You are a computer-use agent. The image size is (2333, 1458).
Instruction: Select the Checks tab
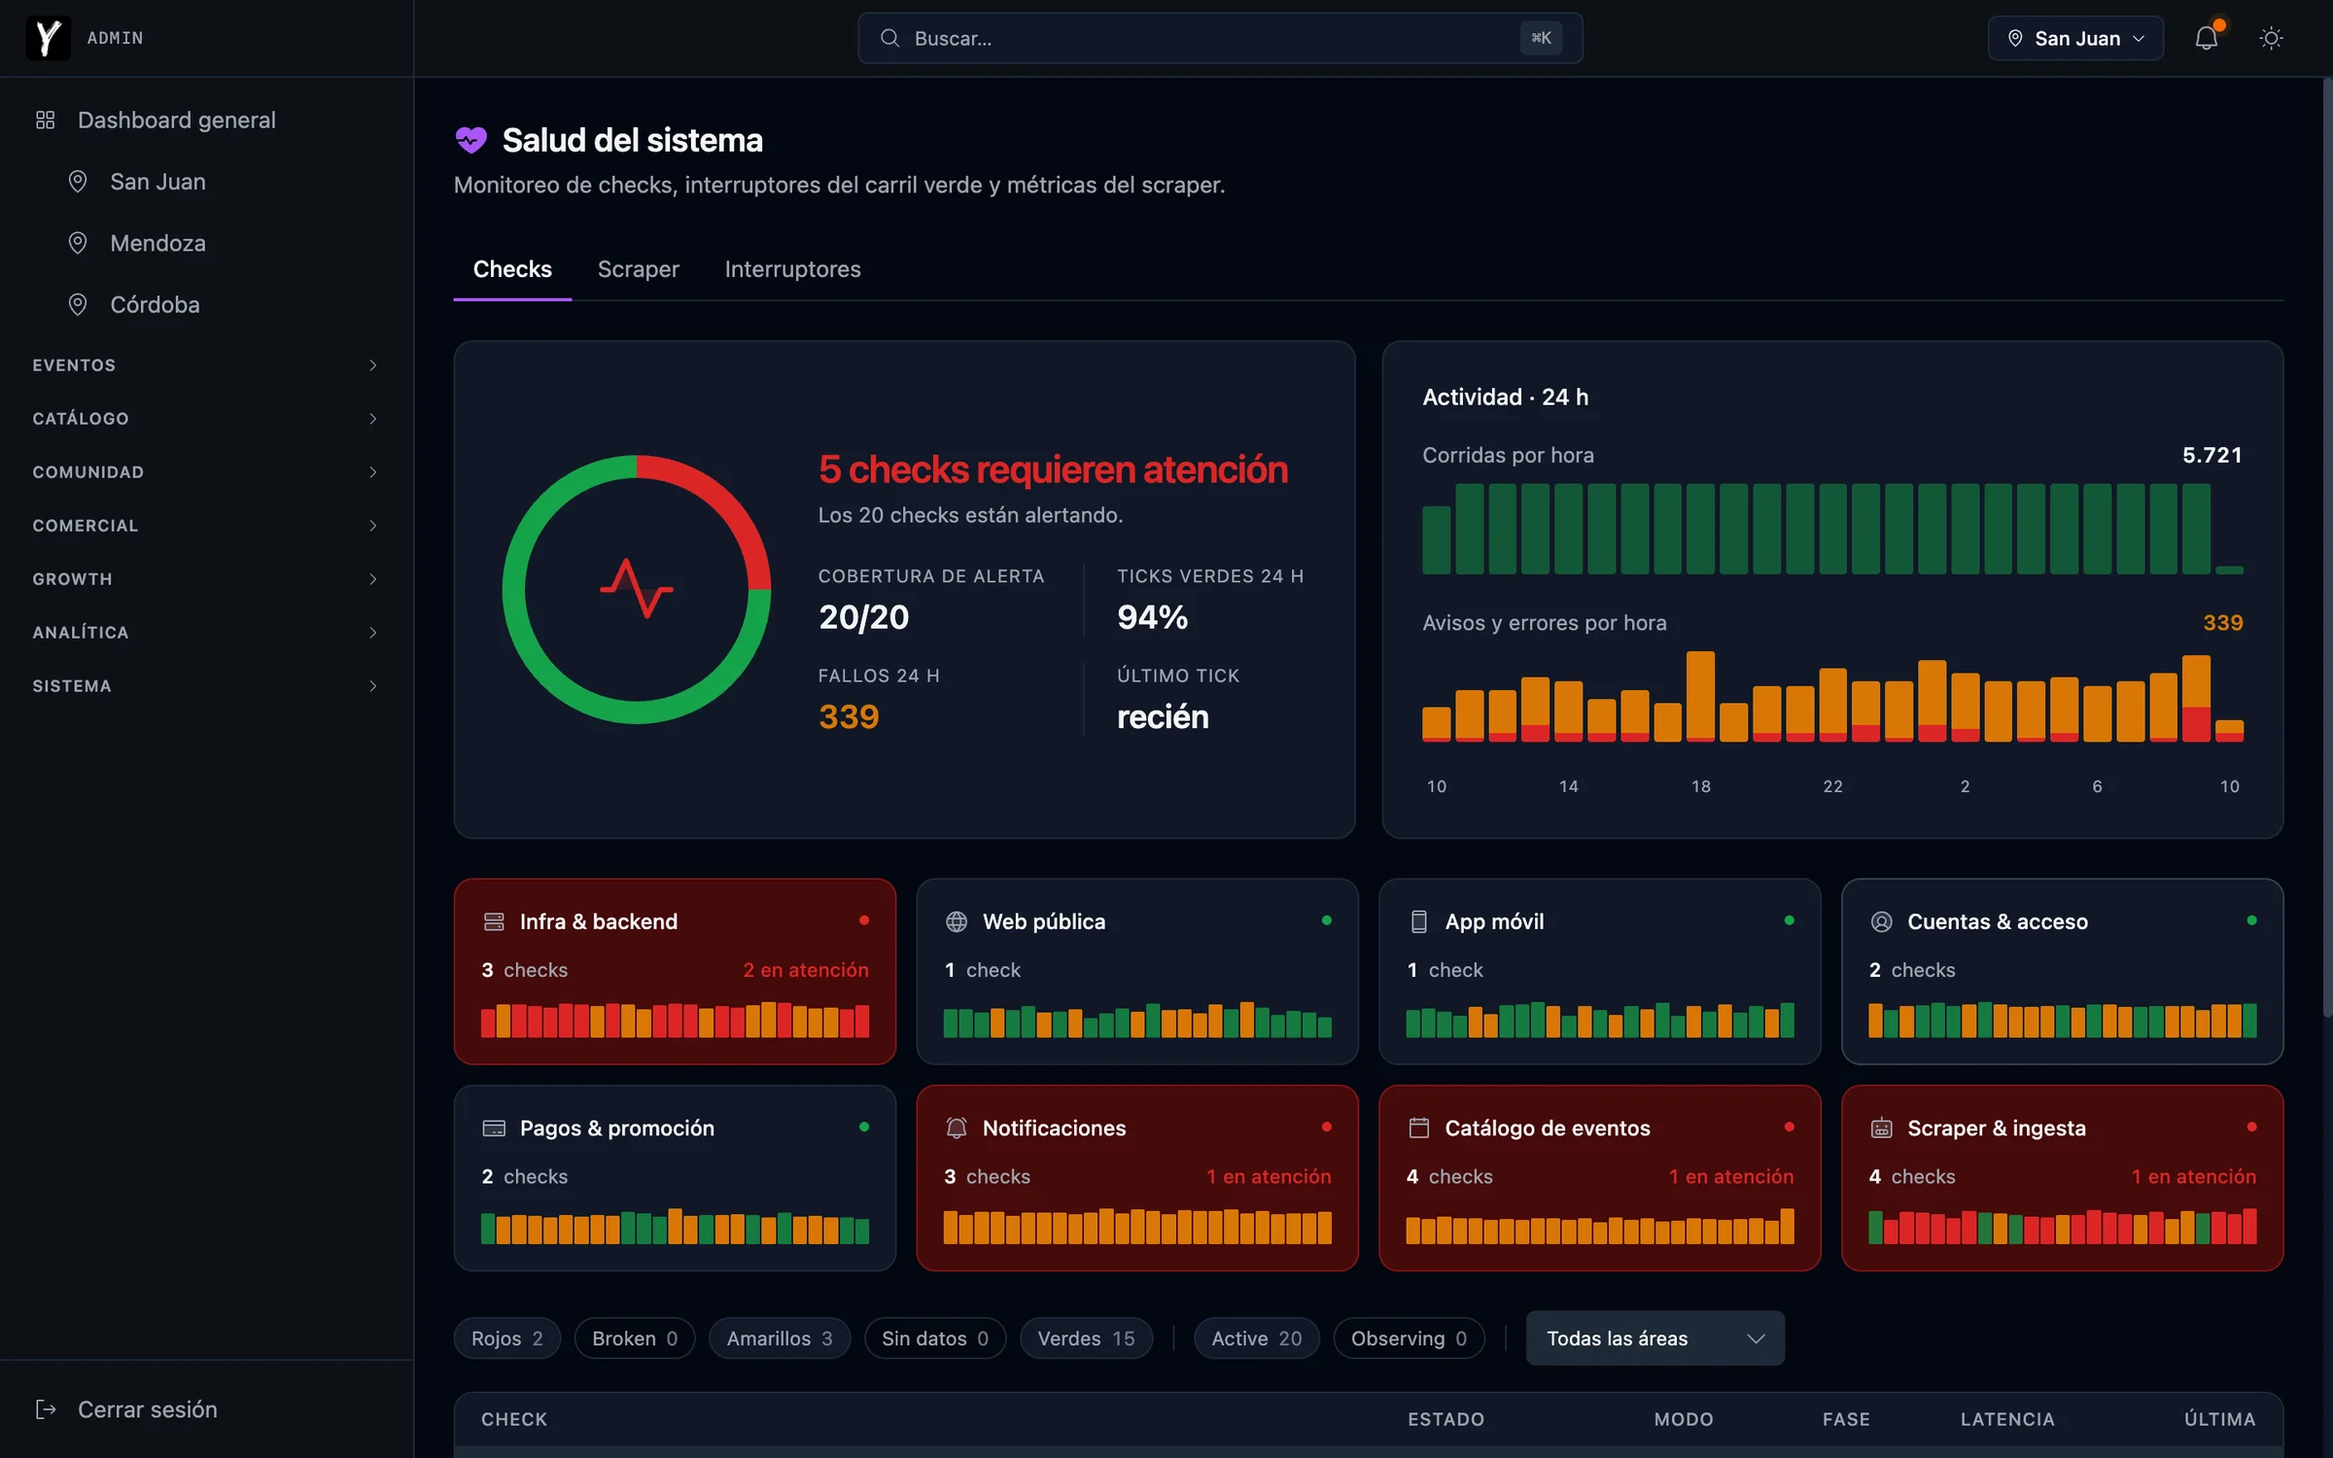click(512, 269)
